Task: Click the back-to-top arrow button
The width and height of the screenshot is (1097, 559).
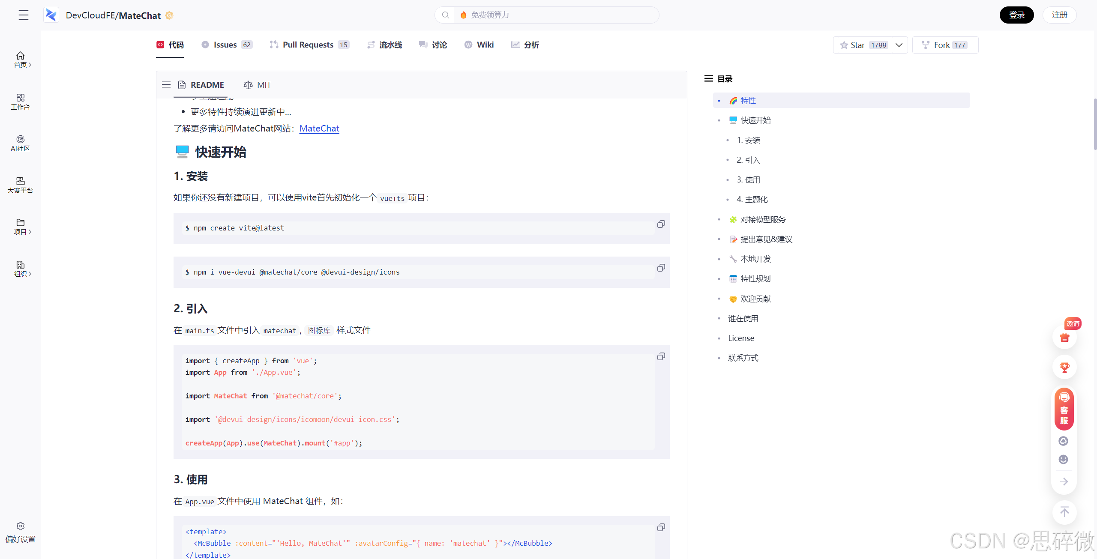Action: point(1064,512)
